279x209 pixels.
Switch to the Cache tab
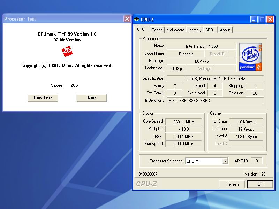pos(157,30)
